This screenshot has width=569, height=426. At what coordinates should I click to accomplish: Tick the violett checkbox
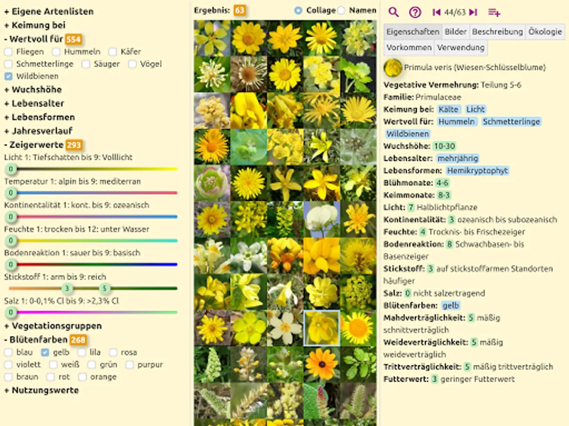(9, 364)
